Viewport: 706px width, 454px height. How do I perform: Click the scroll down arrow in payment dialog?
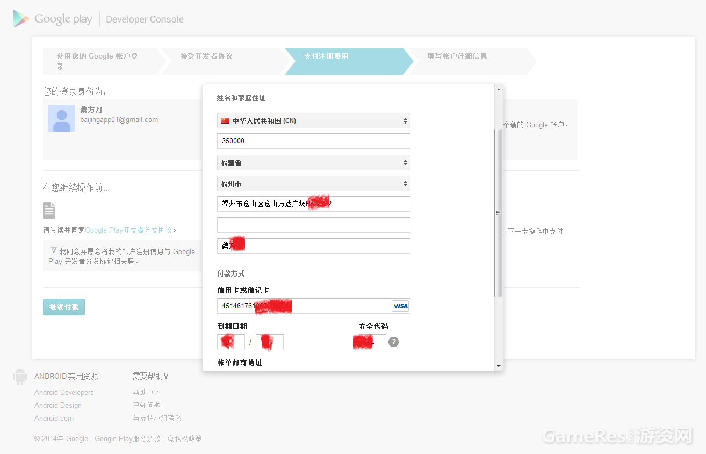(x=499, y=366)
